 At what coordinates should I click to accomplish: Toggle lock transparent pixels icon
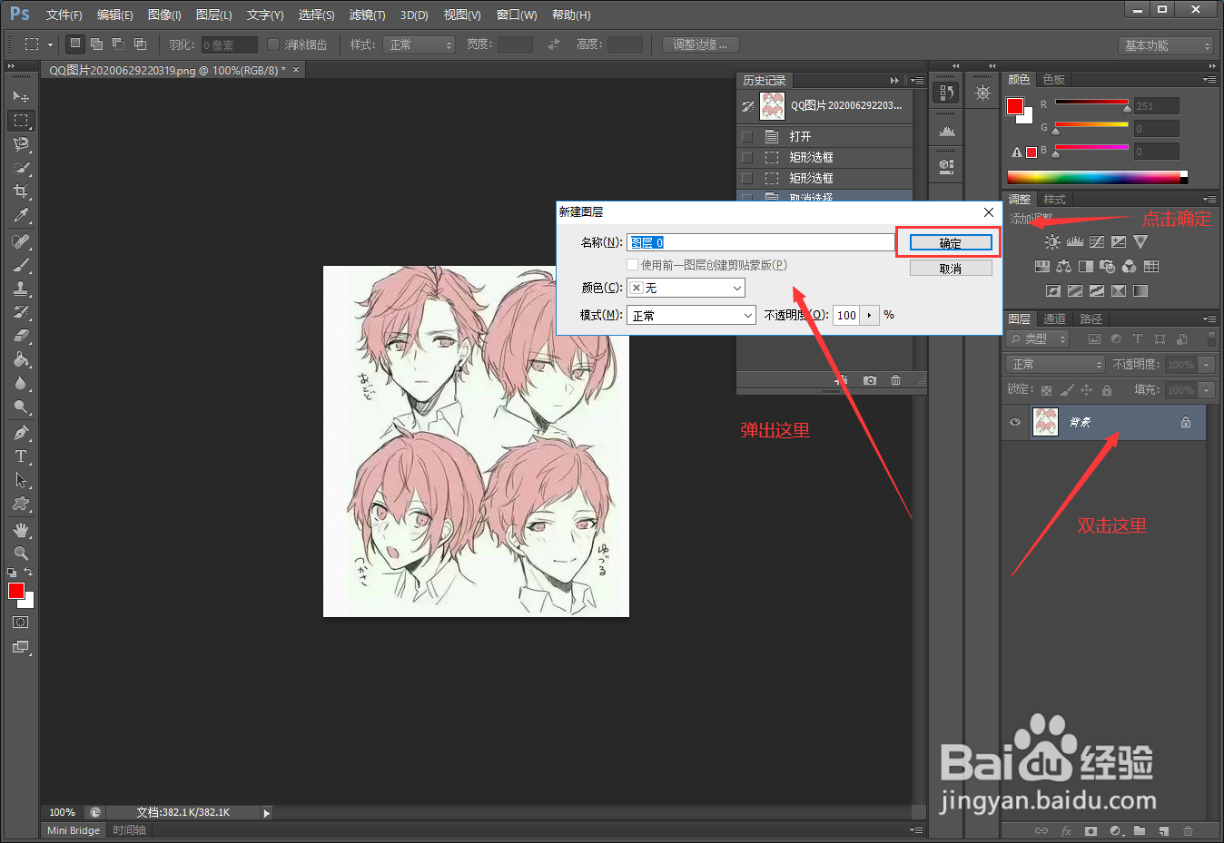pos(1047,390)
